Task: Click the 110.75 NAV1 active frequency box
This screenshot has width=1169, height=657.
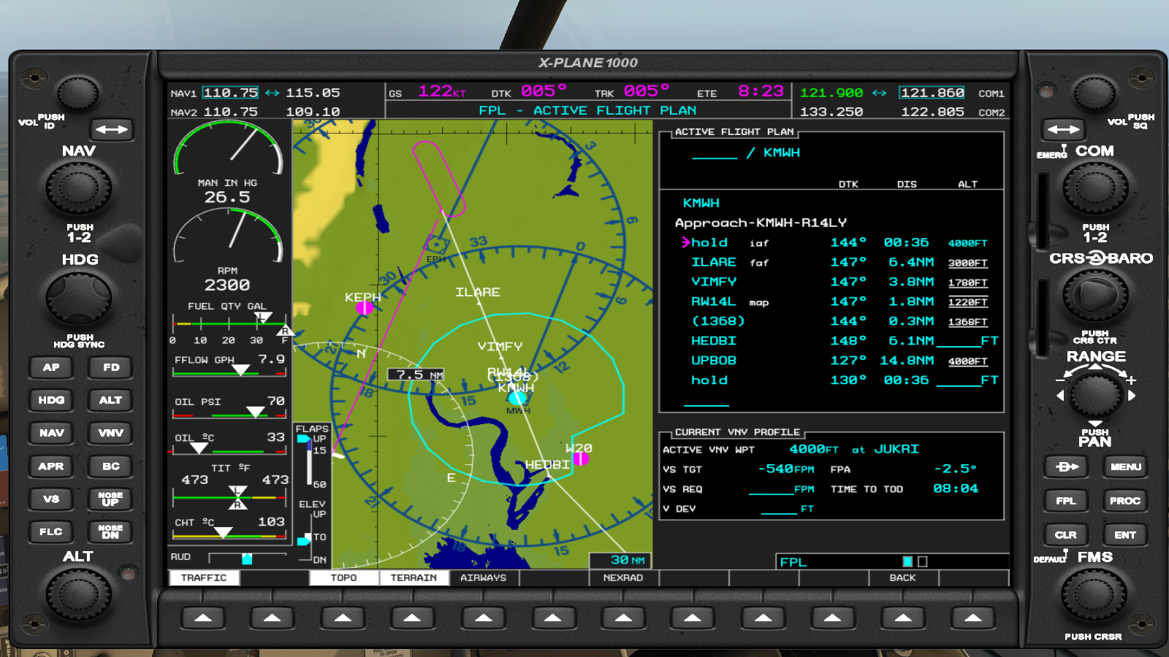Action: 230,93
